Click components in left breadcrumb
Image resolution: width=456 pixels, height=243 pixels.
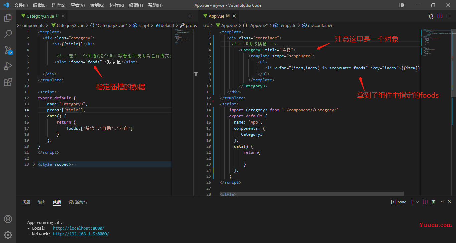[32, 25]
